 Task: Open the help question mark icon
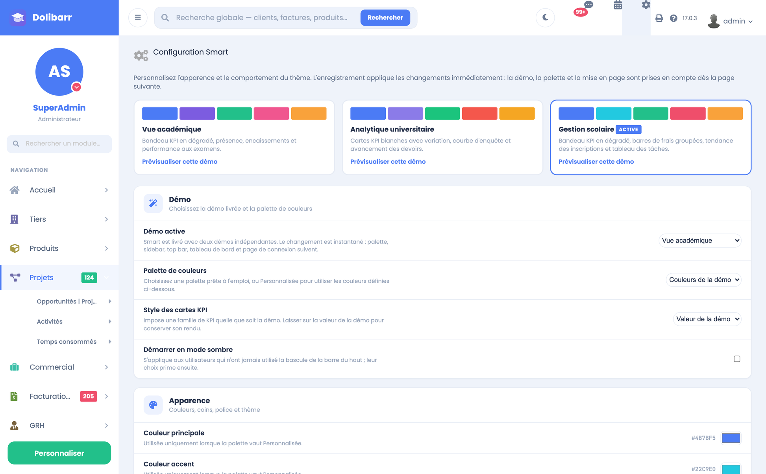[x=673, y=18]
